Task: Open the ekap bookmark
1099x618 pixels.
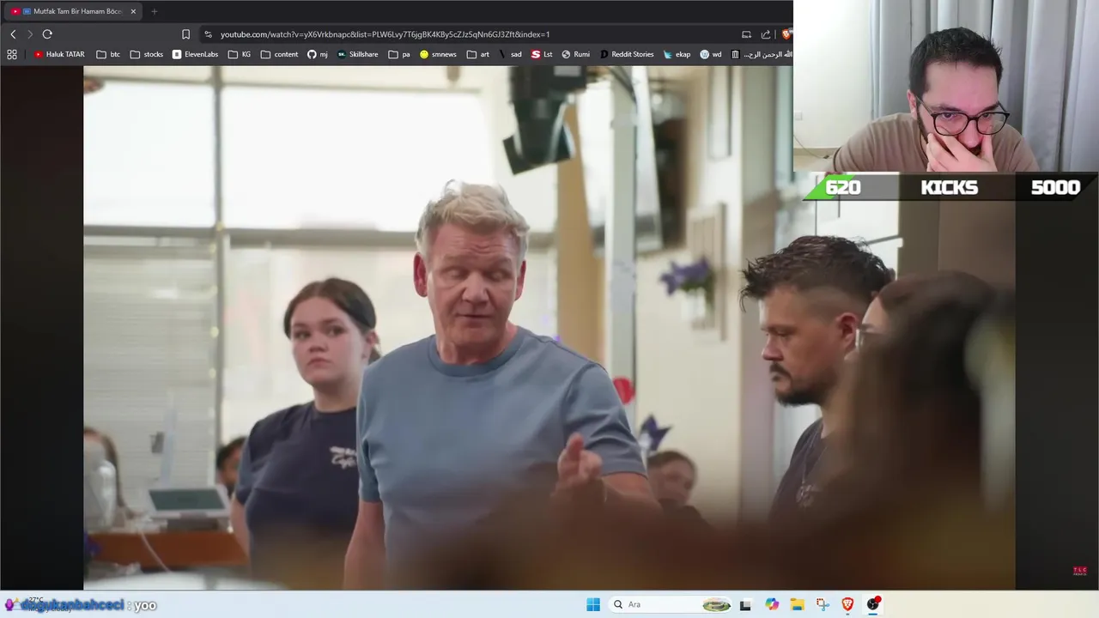Action: [x=677, y=54]
